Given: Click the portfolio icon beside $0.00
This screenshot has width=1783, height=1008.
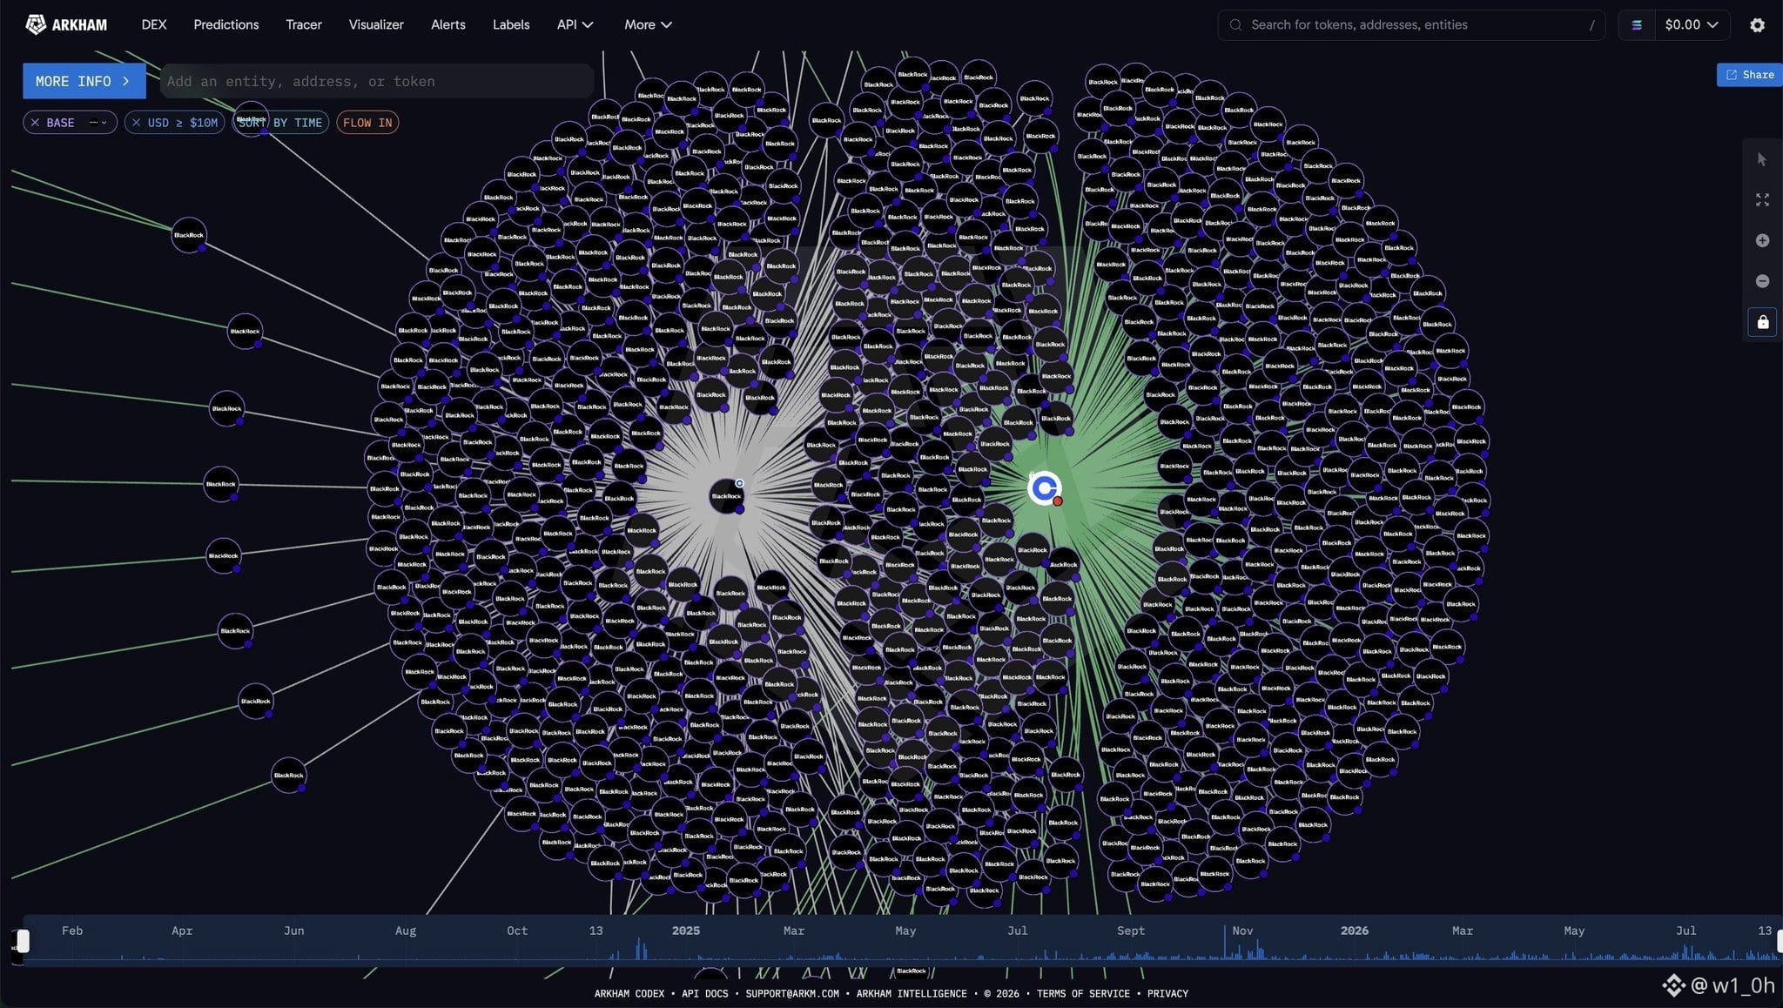Looking at the screenshot, I should coord(1637,24).
